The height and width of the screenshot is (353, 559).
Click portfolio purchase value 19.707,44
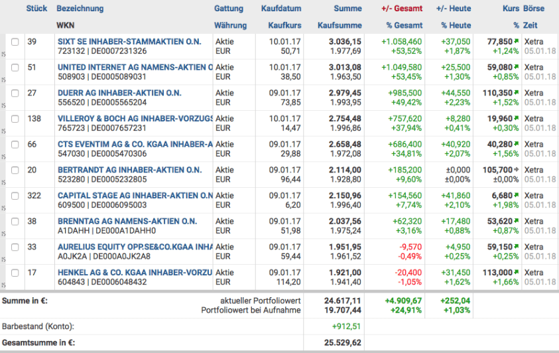click(343, 311)
